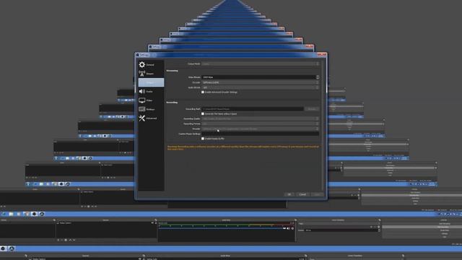Screen dimensions: 462x260
Task: Open the mixer gear icon in main window
Action: coord(292,228)
